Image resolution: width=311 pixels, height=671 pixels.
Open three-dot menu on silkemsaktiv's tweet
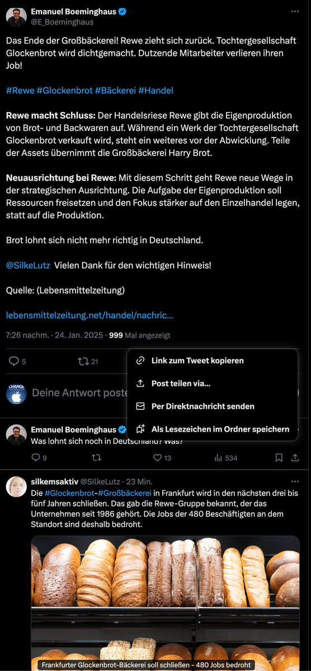295,481
